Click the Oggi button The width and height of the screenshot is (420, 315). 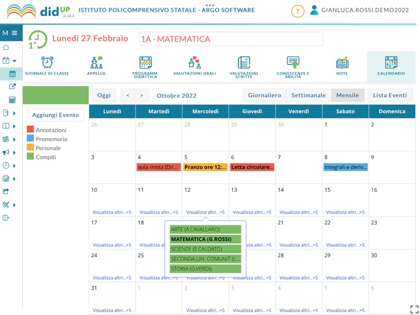pos(104,95)
